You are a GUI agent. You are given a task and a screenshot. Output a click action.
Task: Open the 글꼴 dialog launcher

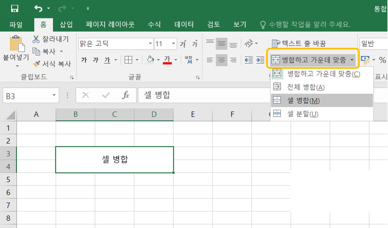point(198,77)
